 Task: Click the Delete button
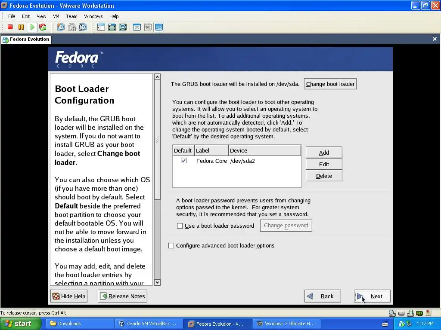324,176
